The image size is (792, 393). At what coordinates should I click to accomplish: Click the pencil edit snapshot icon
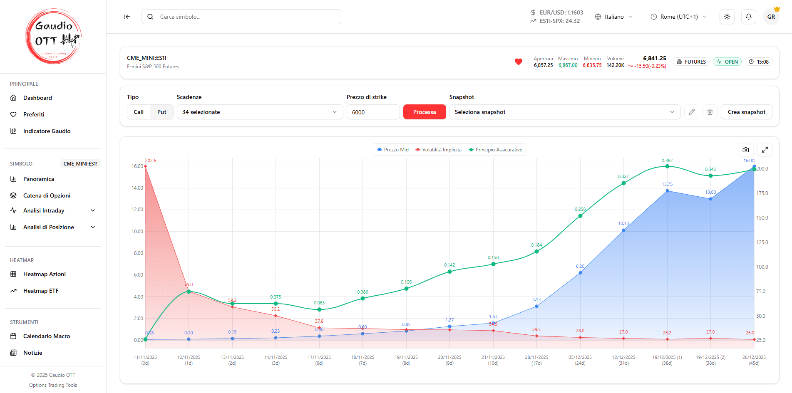pos(691,112)
